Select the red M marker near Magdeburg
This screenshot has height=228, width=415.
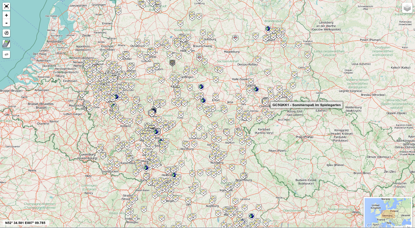pyautogui.click(x=235, y=38)
